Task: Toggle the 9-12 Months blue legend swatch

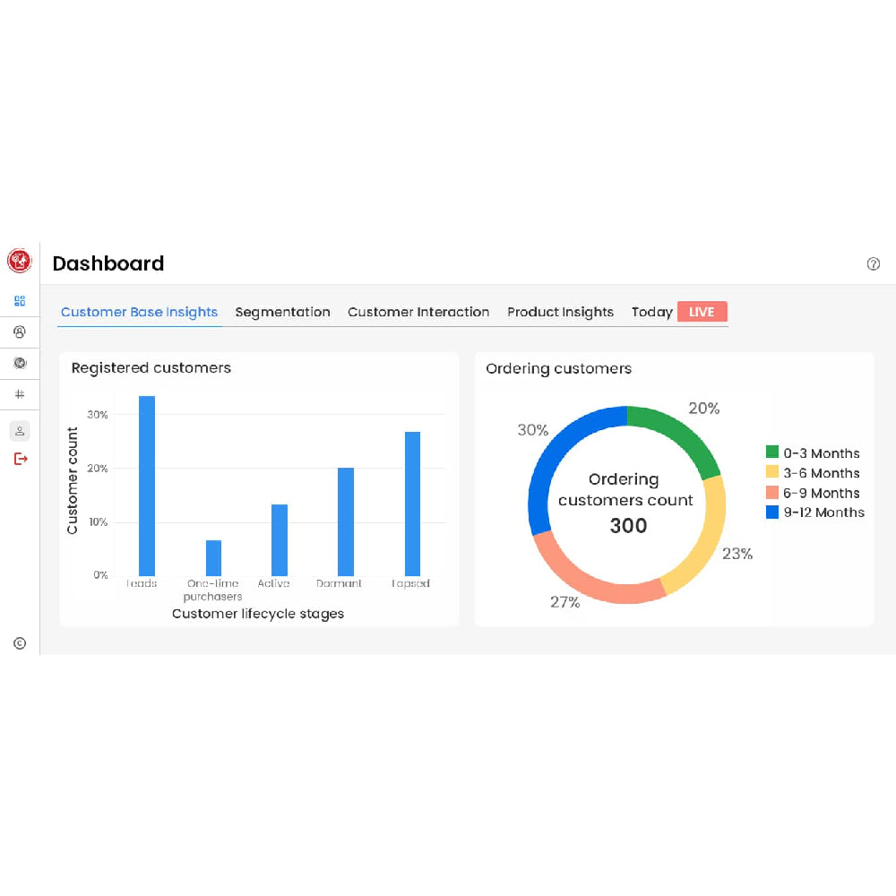Action: [772, 512]
